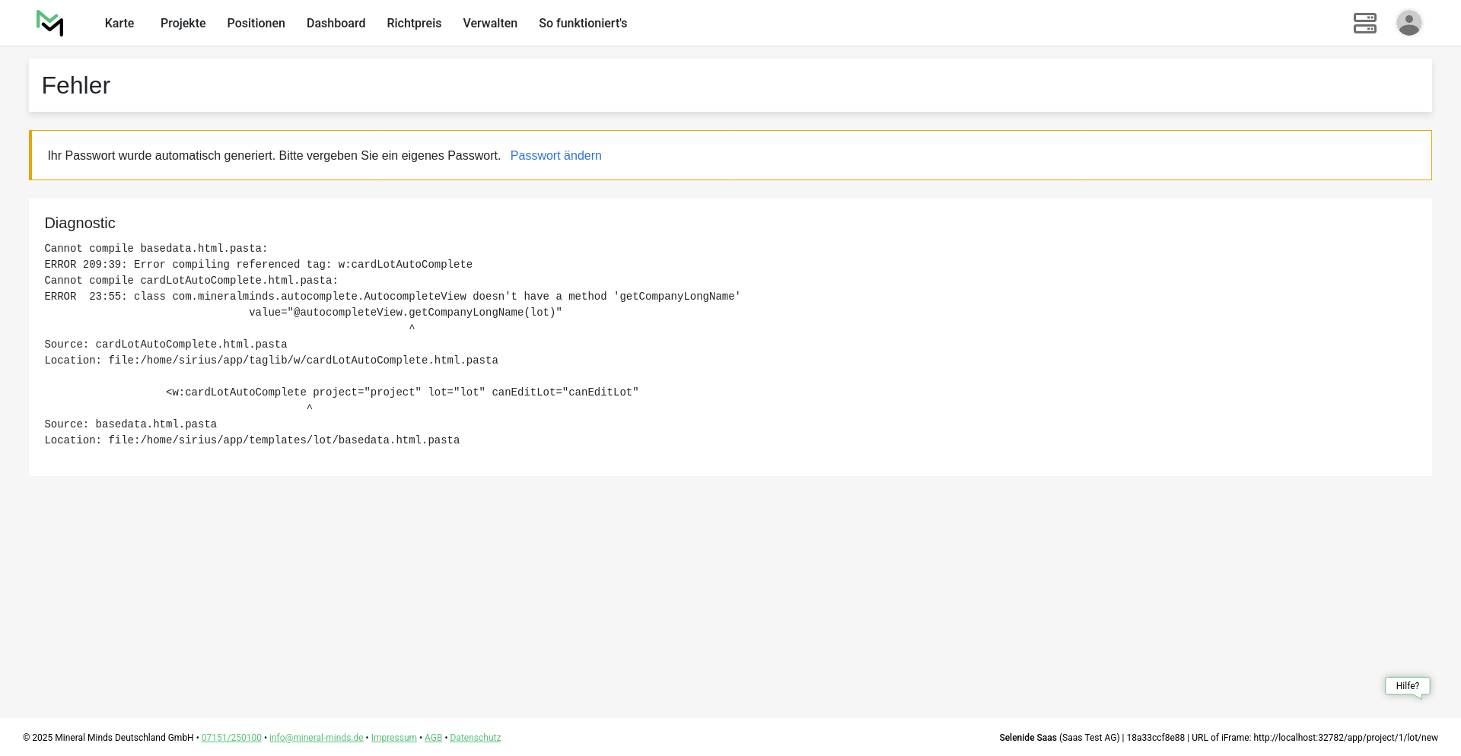1461x756 pixels.
Task: Select Richtpreis in the top navigation
Action: click(x=414, y=24)
